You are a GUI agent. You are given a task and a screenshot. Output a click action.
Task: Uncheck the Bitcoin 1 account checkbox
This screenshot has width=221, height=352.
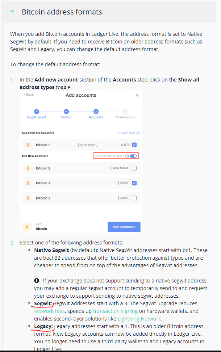click(x=134, y=145)
